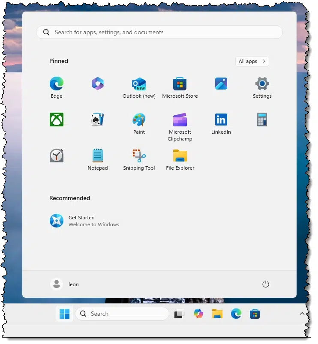Click the Start menu search field

(159, 32)
